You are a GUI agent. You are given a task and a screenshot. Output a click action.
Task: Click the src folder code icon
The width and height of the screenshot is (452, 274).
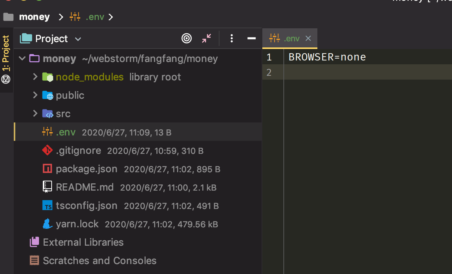pos(47,114)
